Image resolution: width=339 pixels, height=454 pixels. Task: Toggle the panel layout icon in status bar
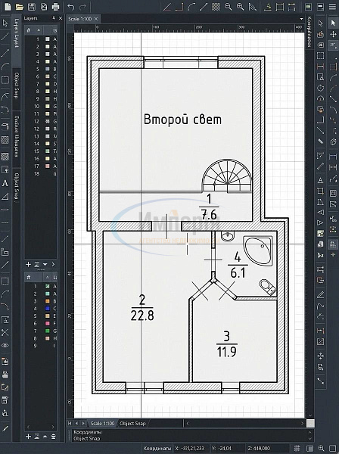click(x=309, y=448)
